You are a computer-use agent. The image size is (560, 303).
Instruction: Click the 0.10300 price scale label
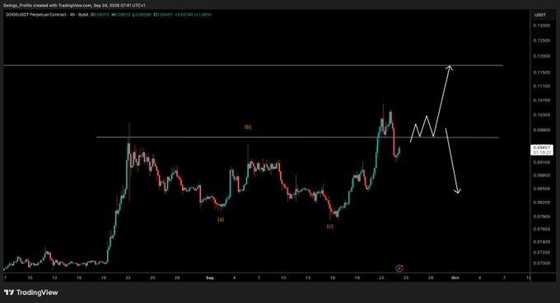coord(541,115)
